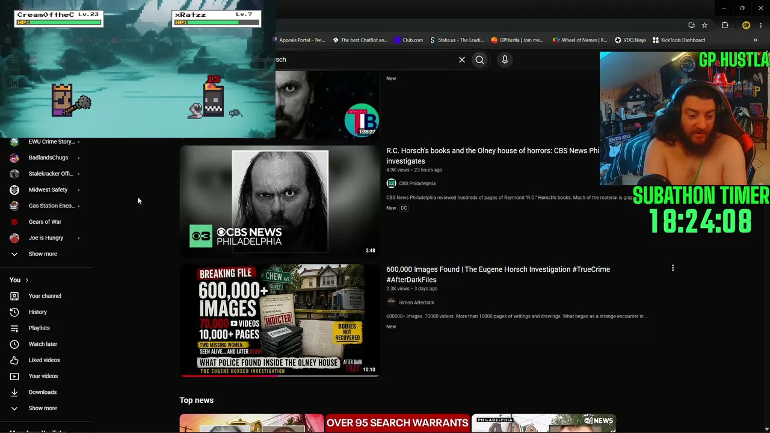This screenshot has height=433, width=770.
Task: Show hidden bookmarks overflow chevron
Action: [x=756, y=40]
